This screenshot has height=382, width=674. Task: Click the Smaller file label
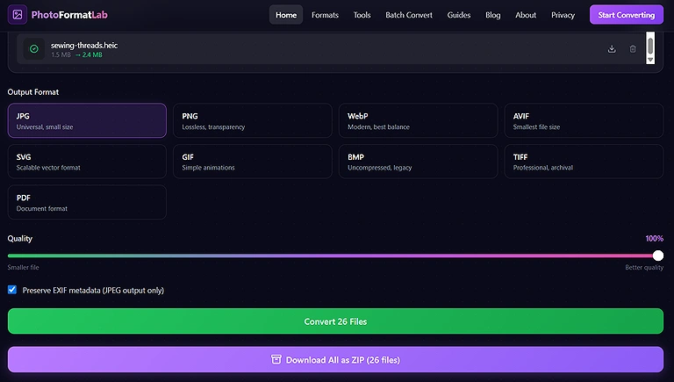tap(23, 268)
